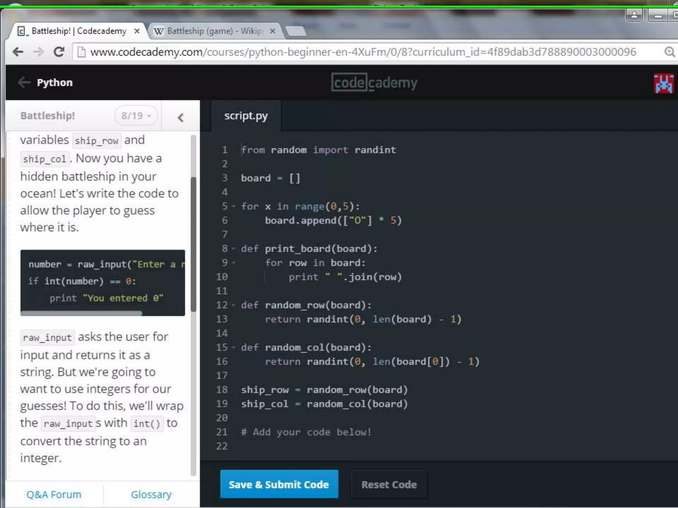
Task: Collapse the instructions panel chevron
Action: tap(180, 117)
